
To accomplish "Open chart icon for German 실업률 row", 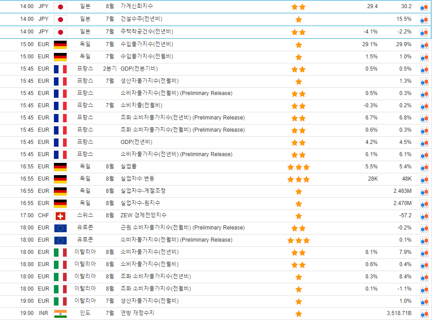I will pyautogui.click(x=424, y=167).
